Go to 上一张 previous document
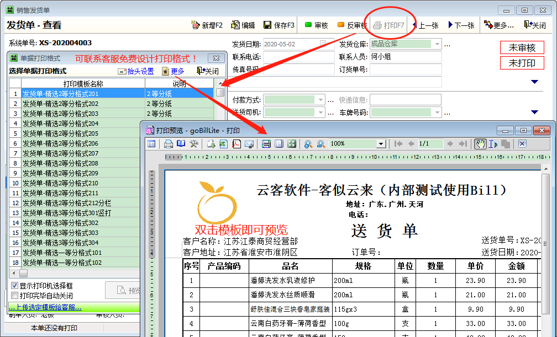The image size is (557, 337). (425, 25)
